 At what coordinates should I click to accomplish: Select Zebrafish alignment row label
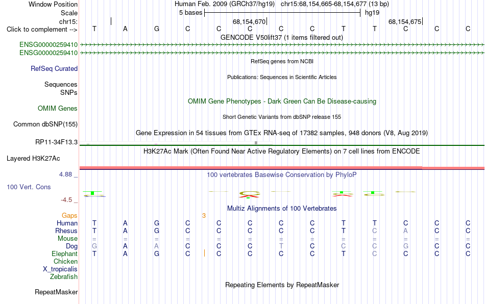point(64,277)
